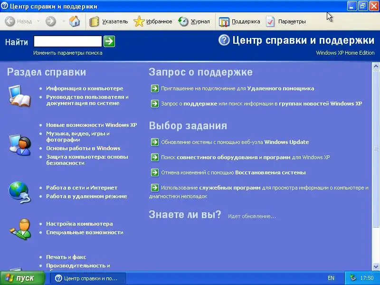This screenshot has height=285, width=380.
Task: Click the vertical scrollbar thumb
Action: [x=376, y=149]
